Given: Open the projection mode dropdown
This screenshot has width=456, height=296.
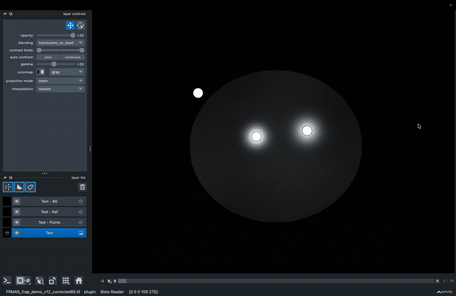Looking at the screenshot, I should pos(60,81).
